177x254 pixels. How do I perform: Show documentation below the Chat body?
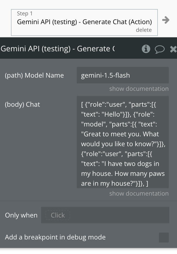139,193
